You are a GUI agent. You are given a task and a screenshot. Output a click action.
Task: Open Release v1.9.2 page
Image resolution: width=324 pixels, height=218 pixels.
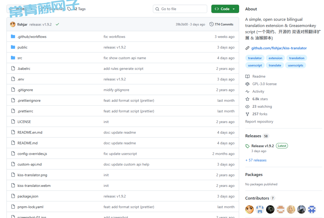coord(262,146)
